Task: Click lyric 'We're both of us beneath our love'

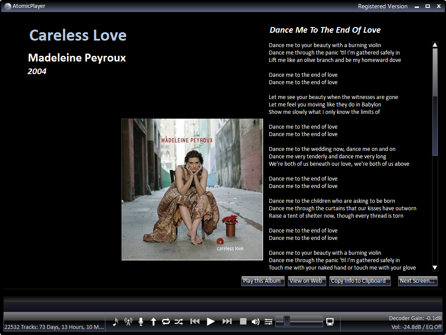Action: pos(339,164)
